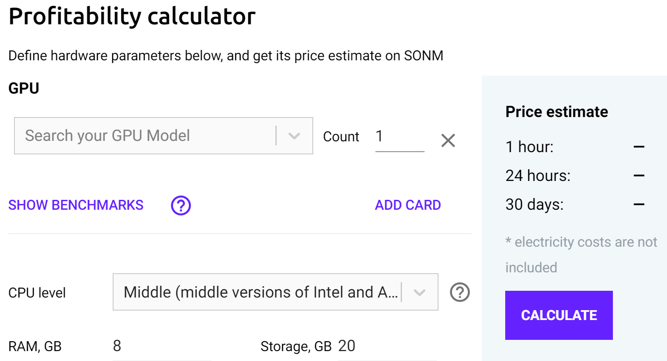Click Search your GPU Model field
667x361 pixels.
pyautogui.click(x=144, y=136)
